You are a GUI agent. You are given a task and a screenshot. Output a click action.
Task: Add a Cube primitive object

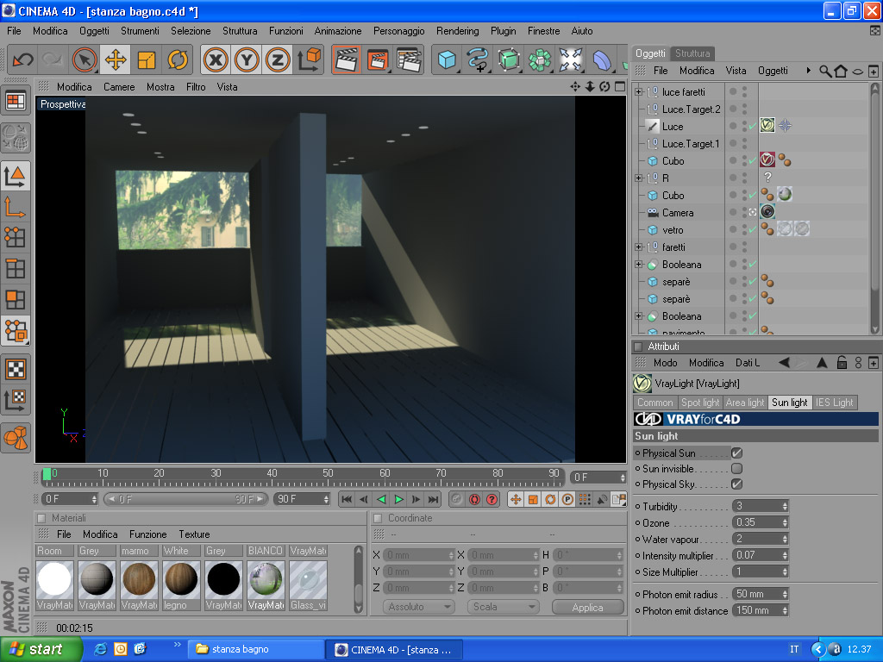pos(448,59)
